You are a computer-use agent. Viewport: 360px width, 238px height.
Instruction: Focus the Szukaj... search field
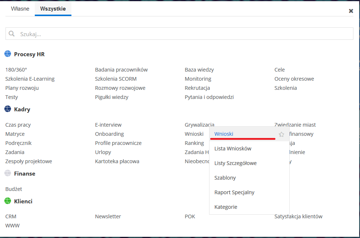click(179, 34)
